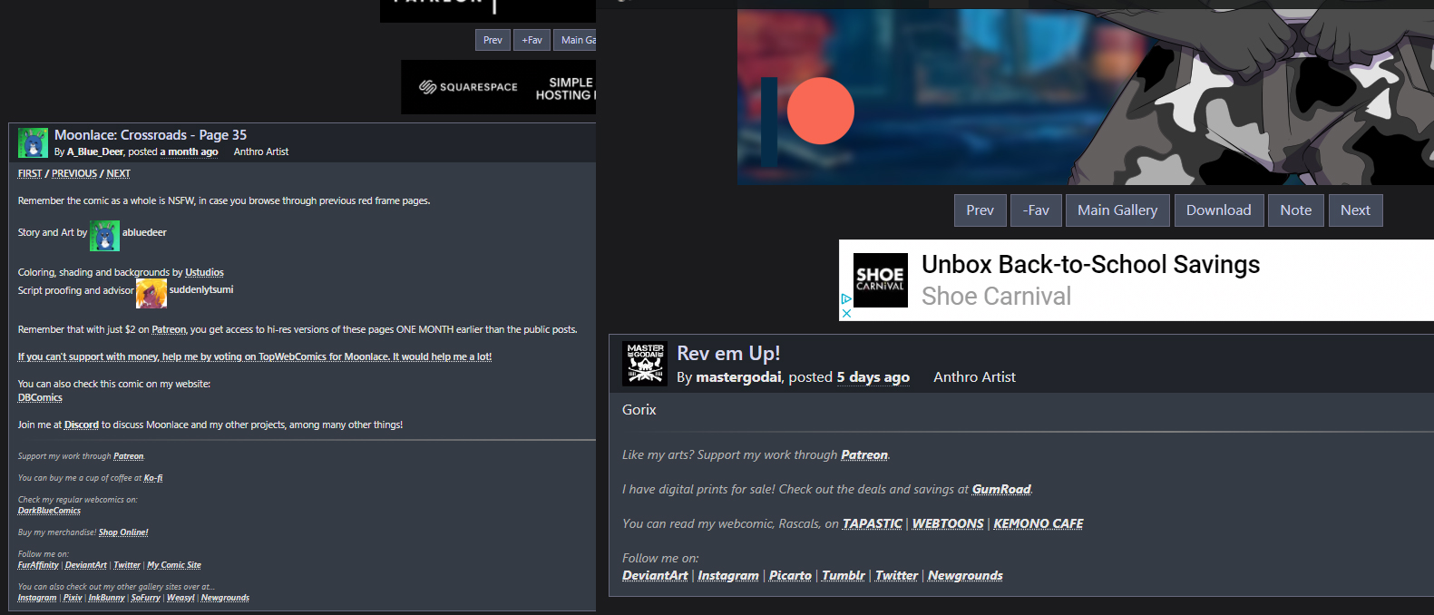This screenshot has height=615, width=1434.
Task: Open the Squarespace ad banner
Action: (x=499, y=87)
